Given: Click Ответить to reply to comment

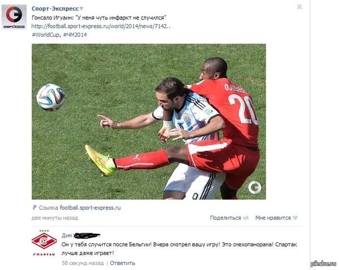Looking at the screenshot, I should click(123, 263).
